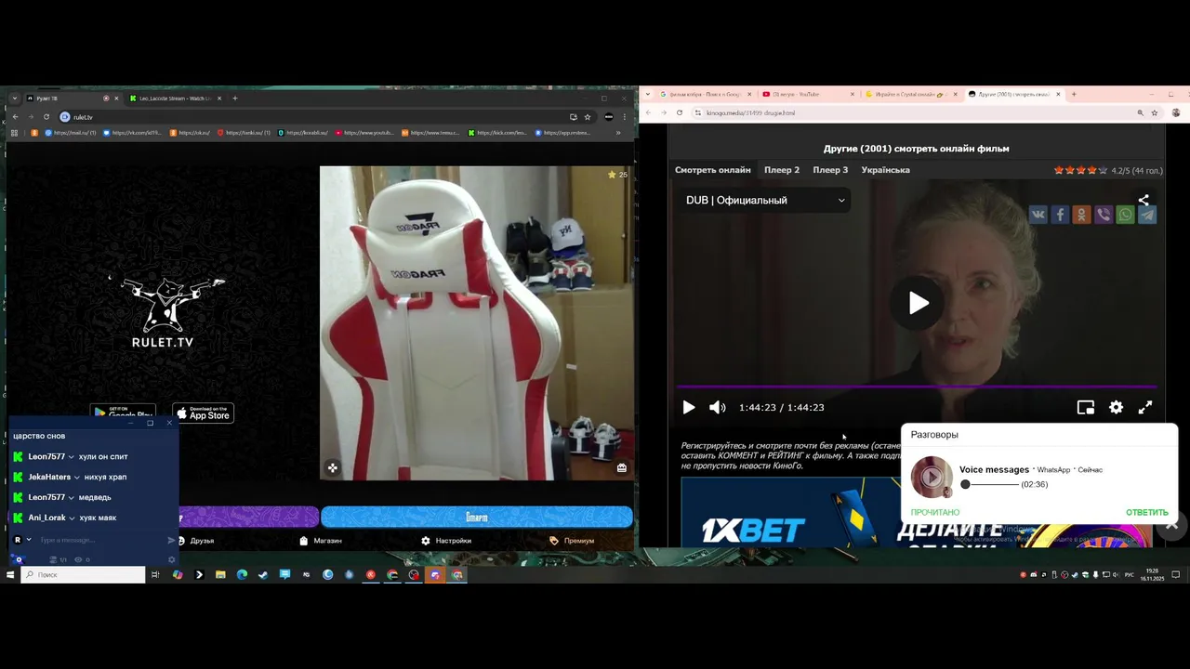The width and height of the screenshot is (1190, 669).
Task: Expand dropdown next to Leon7577 хули он спит
Action: (x=72, y=456)
